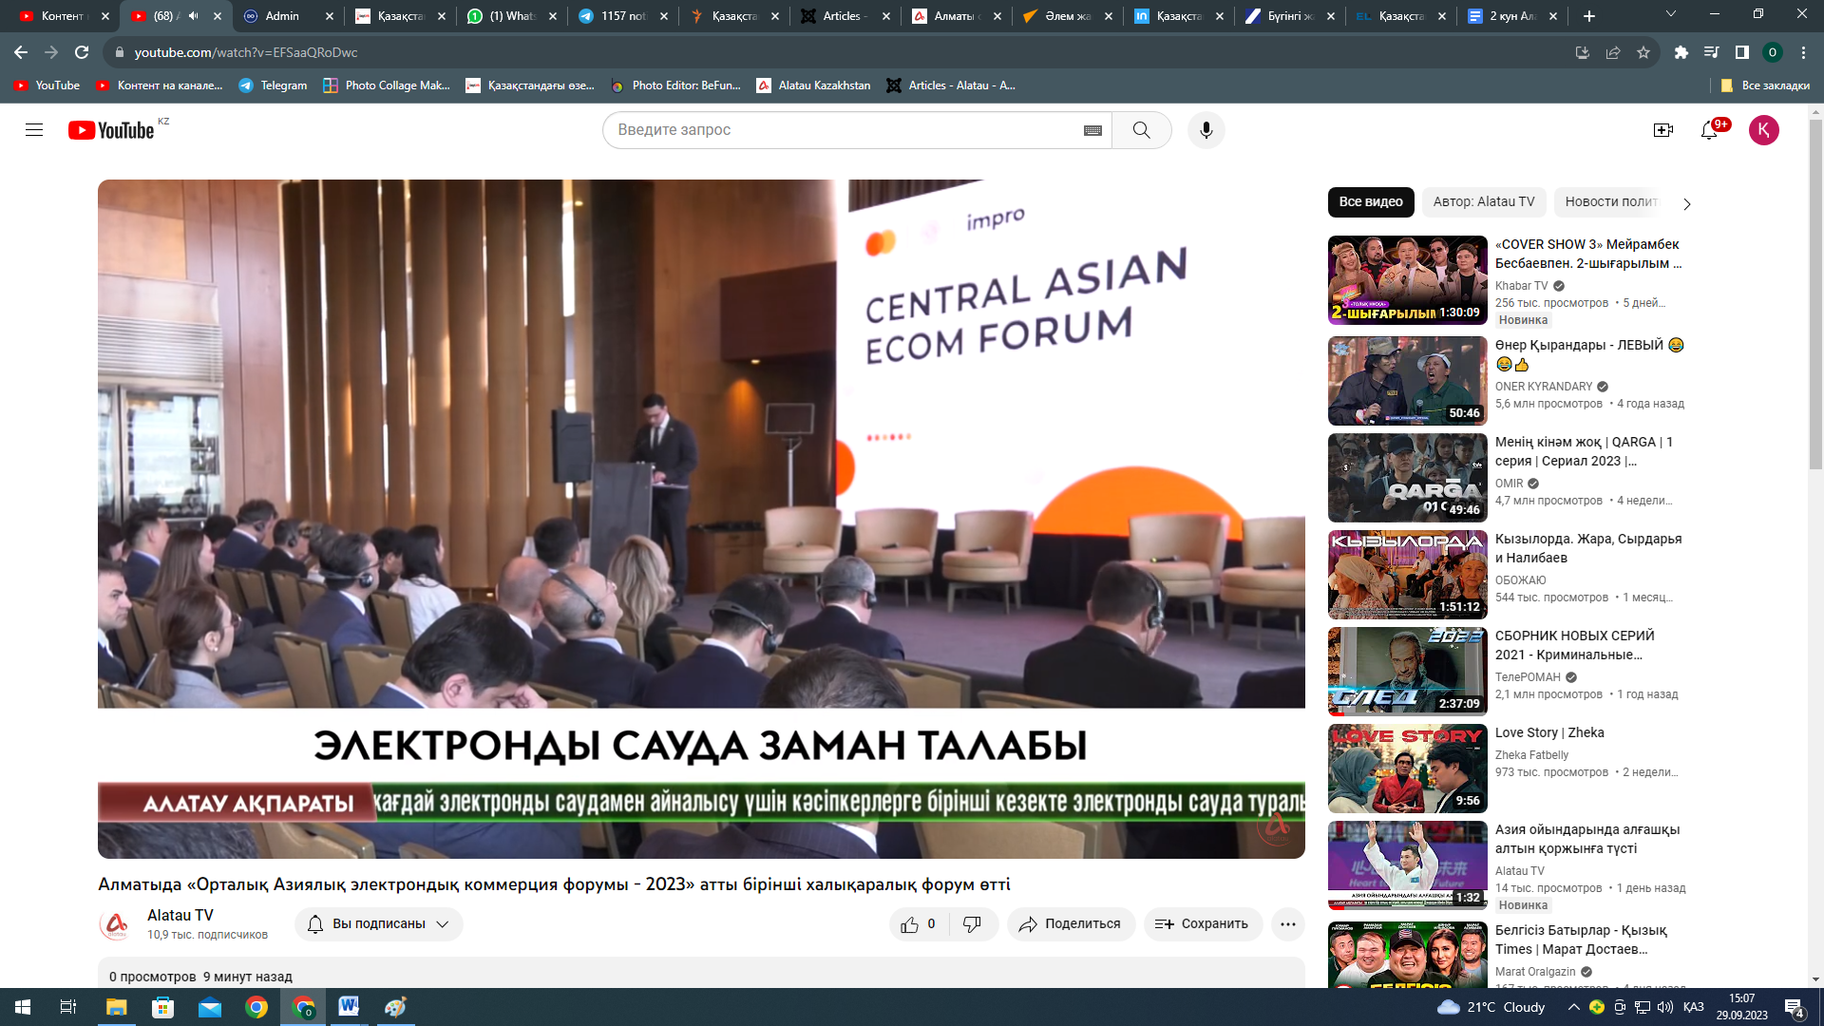This screenshot has width=1824, height=1026.
Task: Open "Photo Collage Mak..." bookmark
Action: click(387, 85)
